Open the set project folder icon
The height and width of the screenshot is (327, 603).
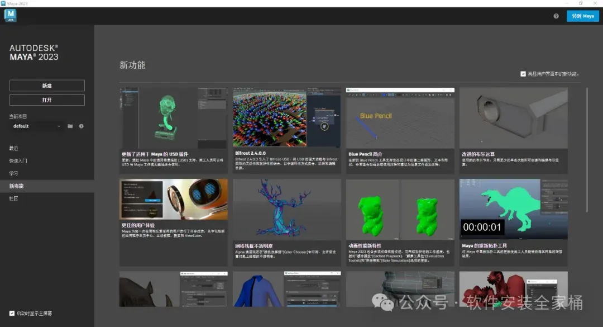(x=70, y=126)
